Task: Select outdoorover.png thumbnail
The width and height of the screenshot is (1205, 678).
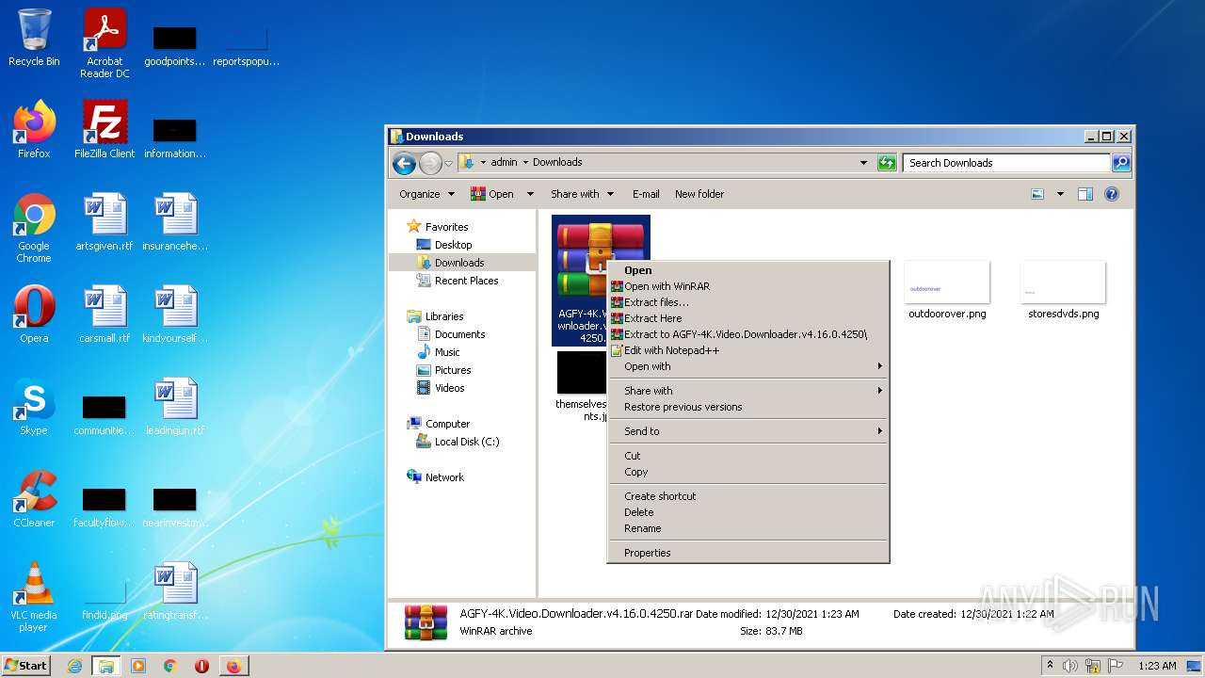Action: (947, 290)
